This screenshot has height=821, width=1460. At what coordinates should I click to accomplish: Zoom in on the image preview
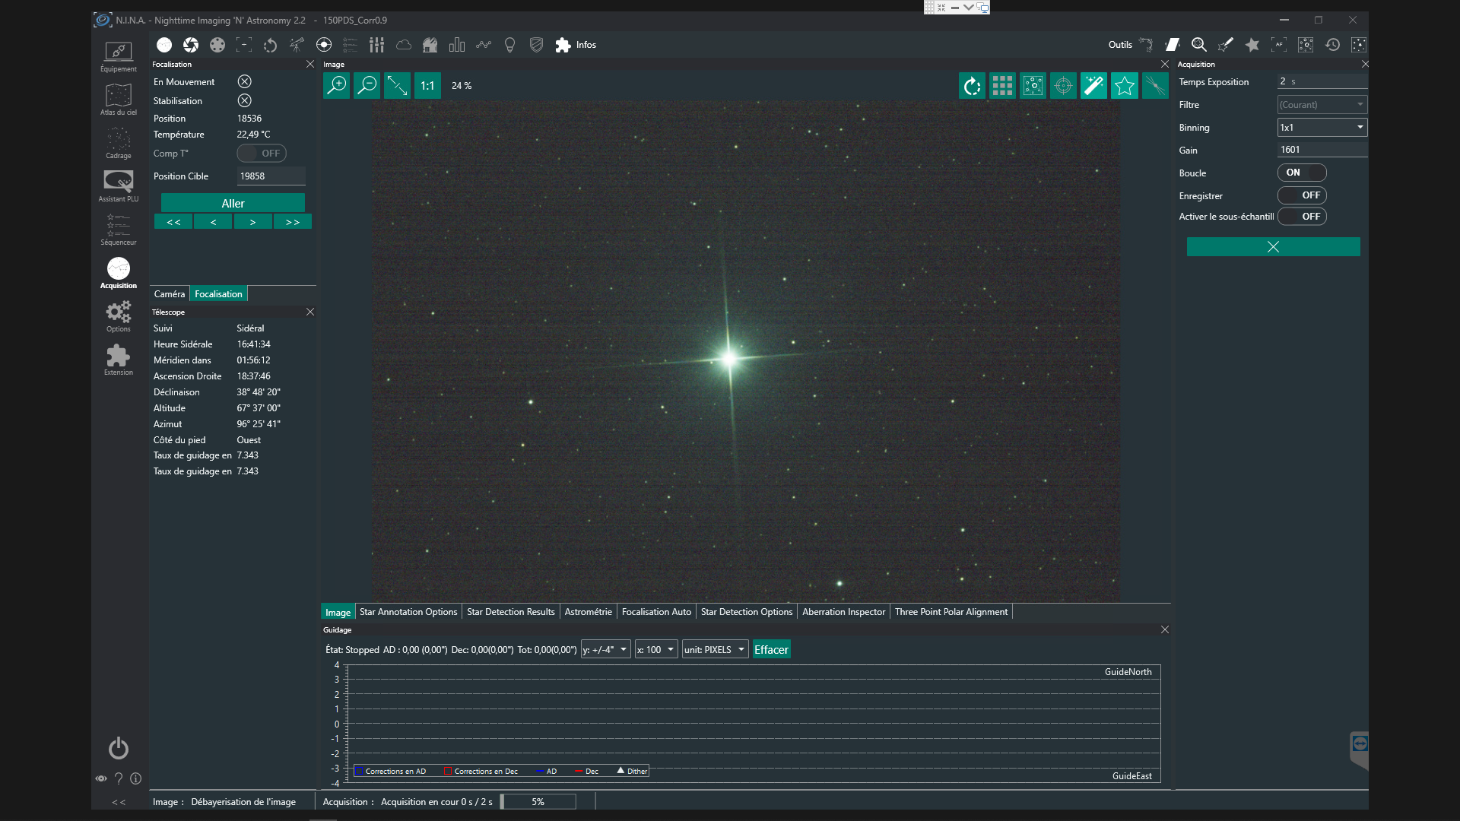[337, 85]
